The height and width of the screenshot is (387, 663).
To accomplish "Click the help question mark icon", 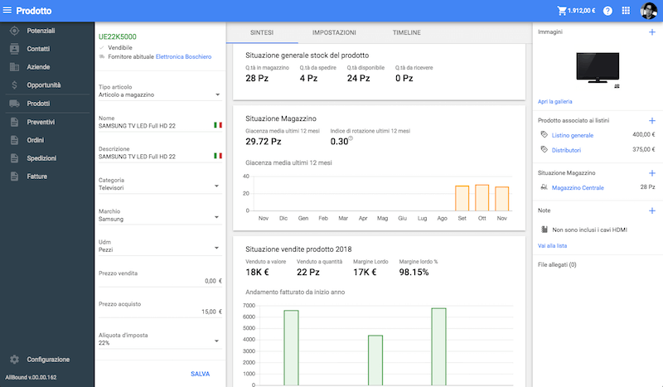I will [607, 11].
